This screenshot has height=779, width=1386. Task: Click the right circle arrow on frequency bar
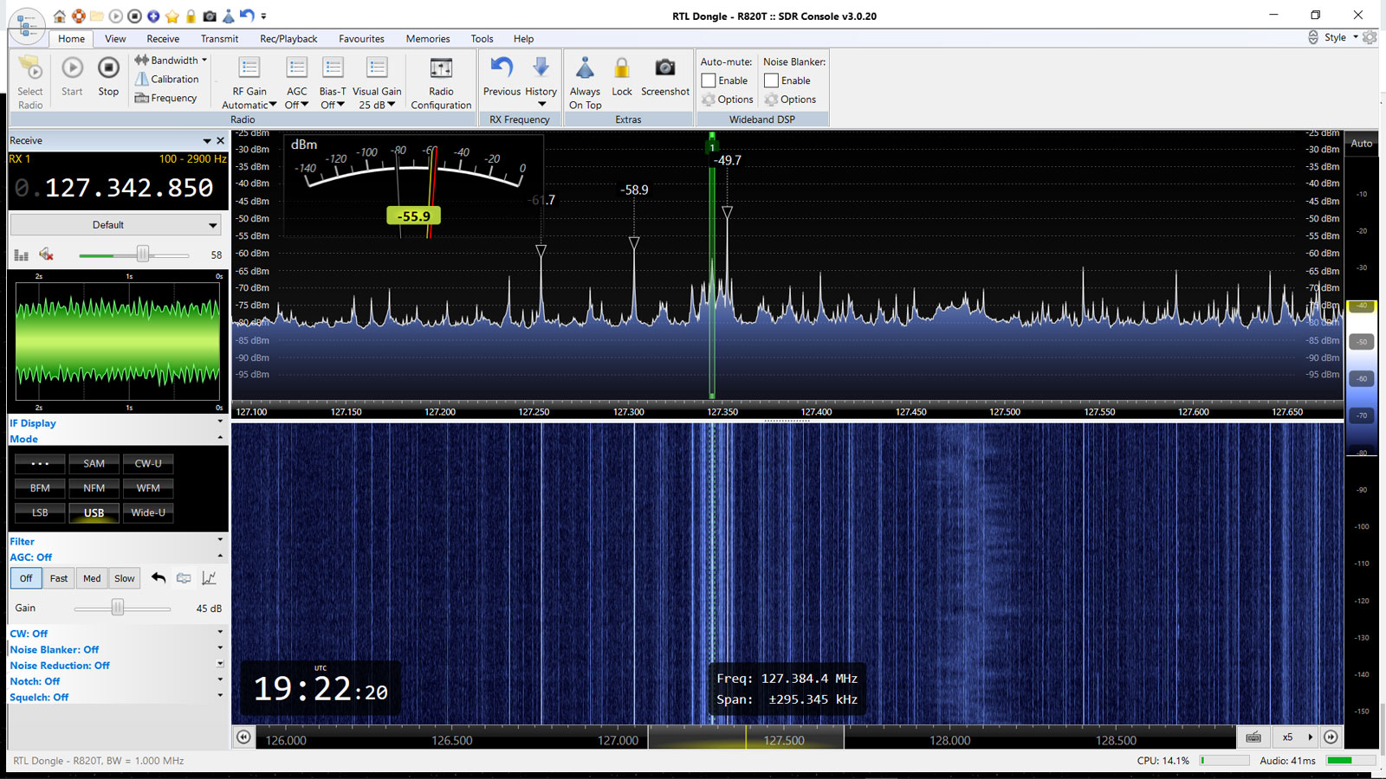click(x=1331, y=737)
